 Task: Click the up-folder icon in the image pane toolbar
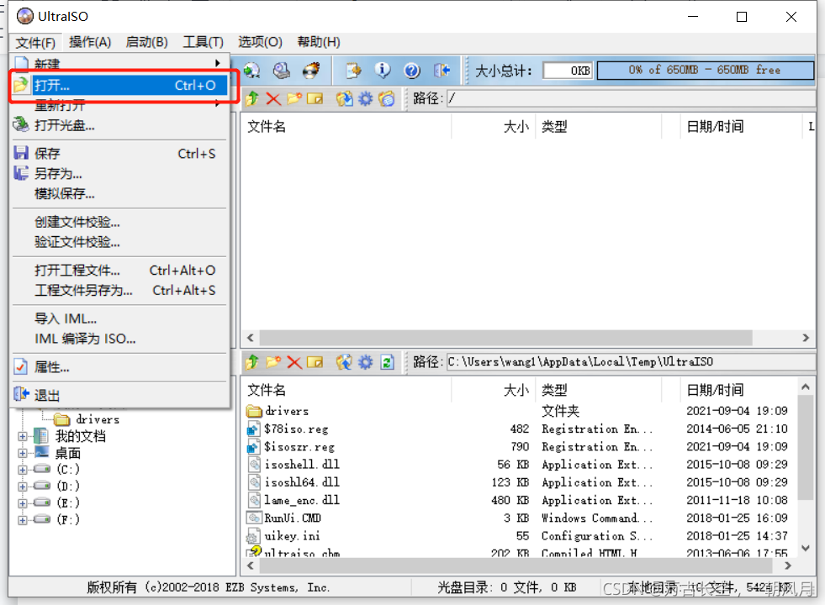(252, 98)
